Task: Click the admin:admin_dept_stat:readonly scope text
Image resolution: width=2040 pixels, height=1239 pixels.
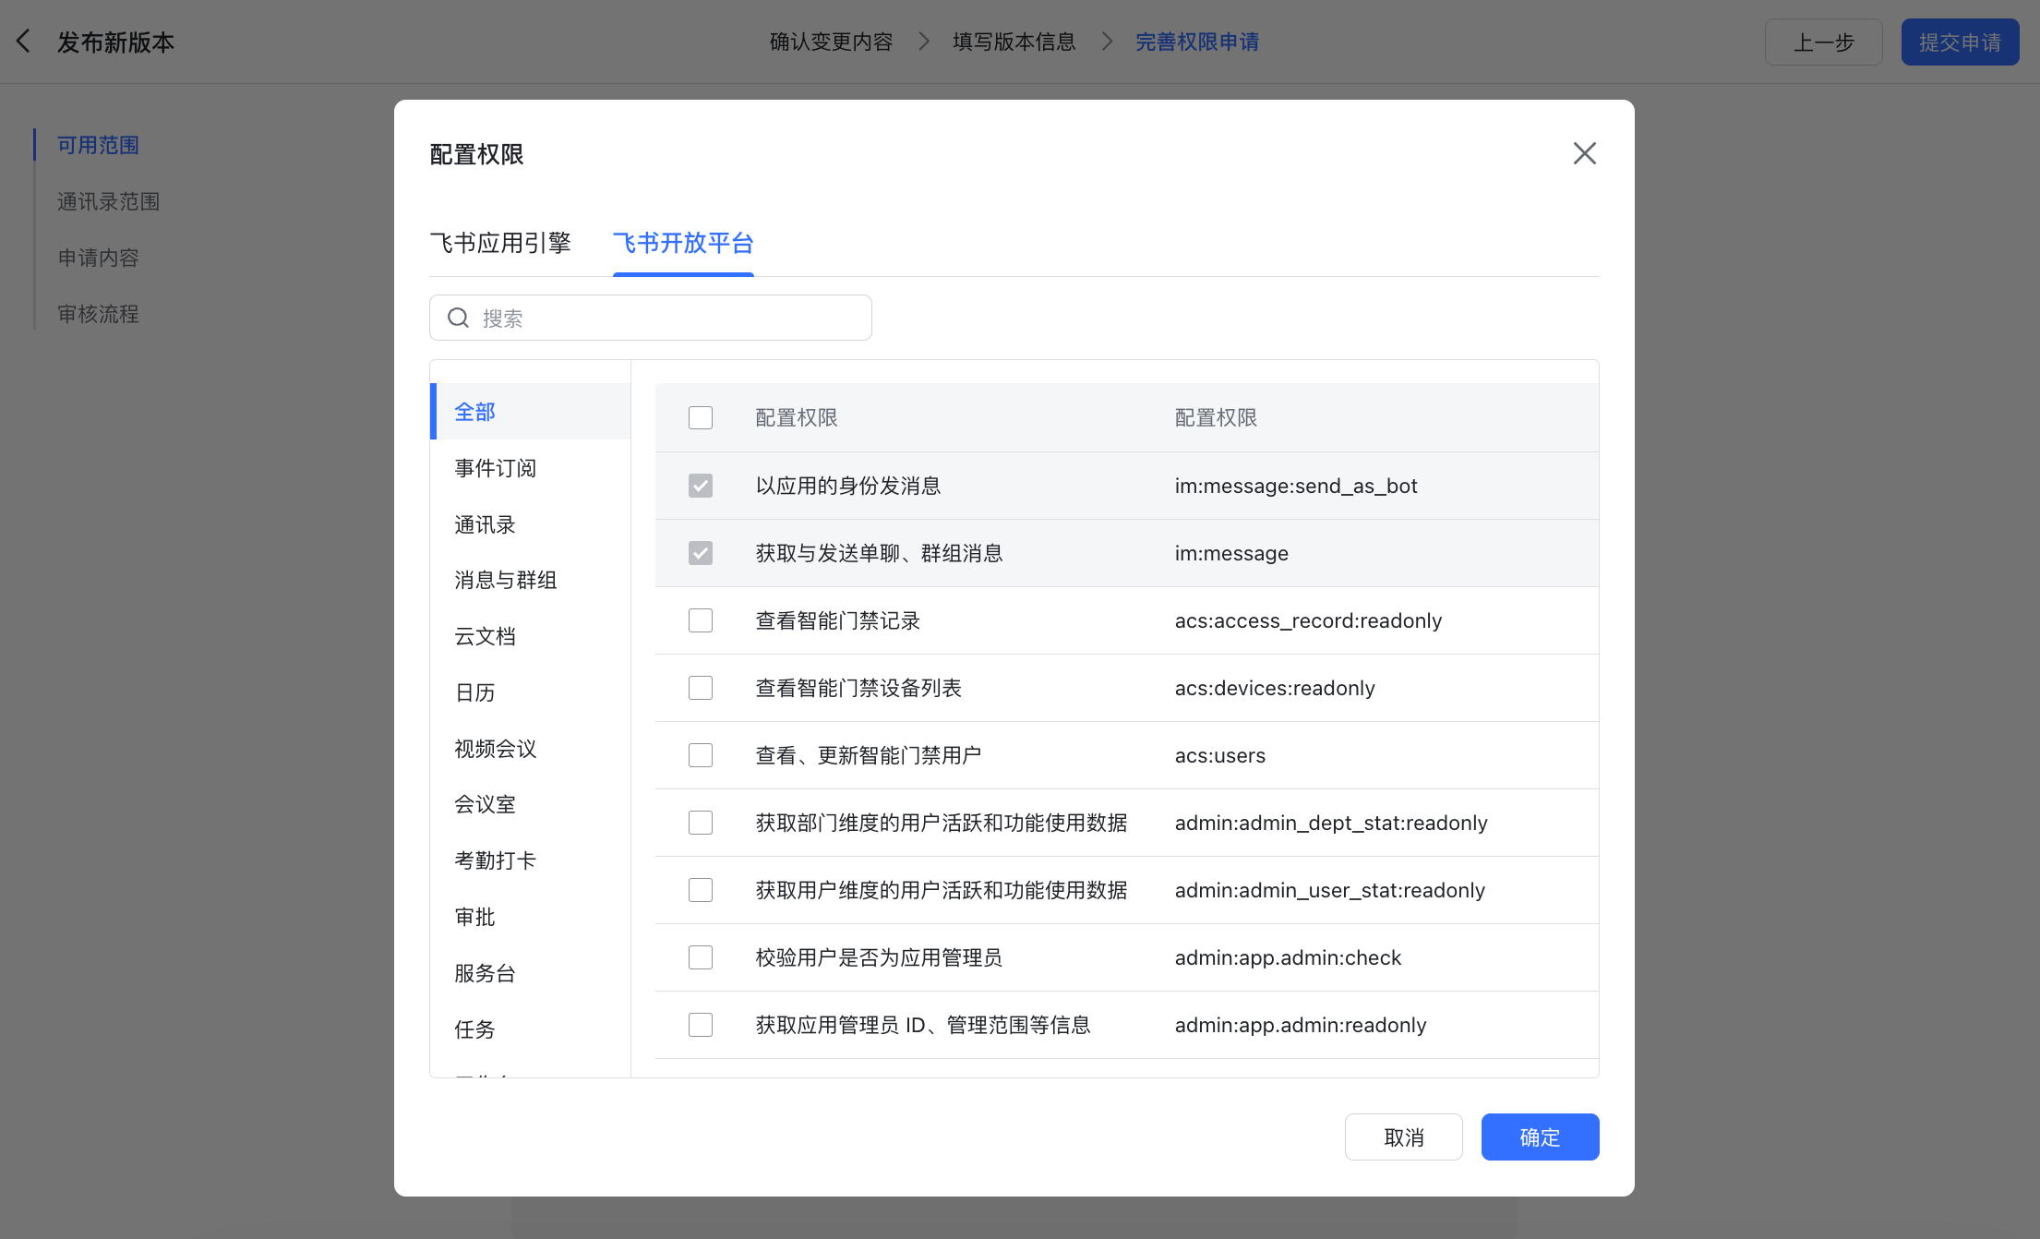Action: (1330, 823)
